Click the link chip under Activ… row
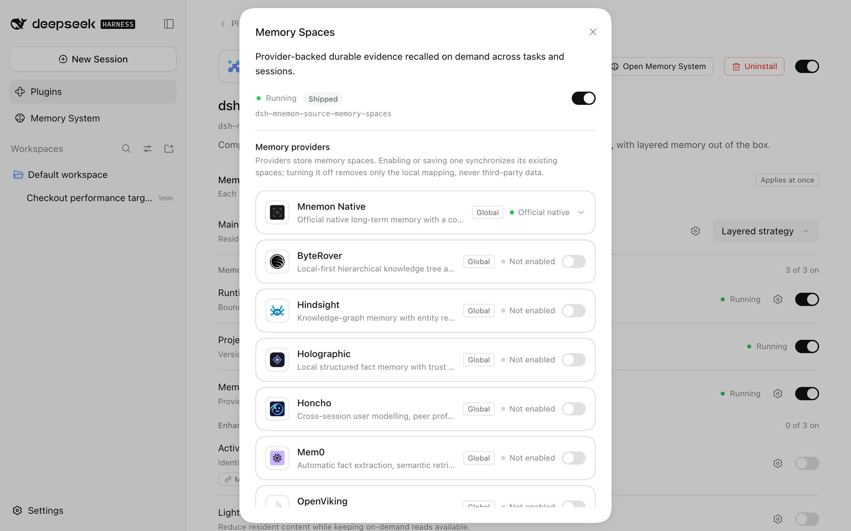Screen dimensions: 851x531 point(229,479)
